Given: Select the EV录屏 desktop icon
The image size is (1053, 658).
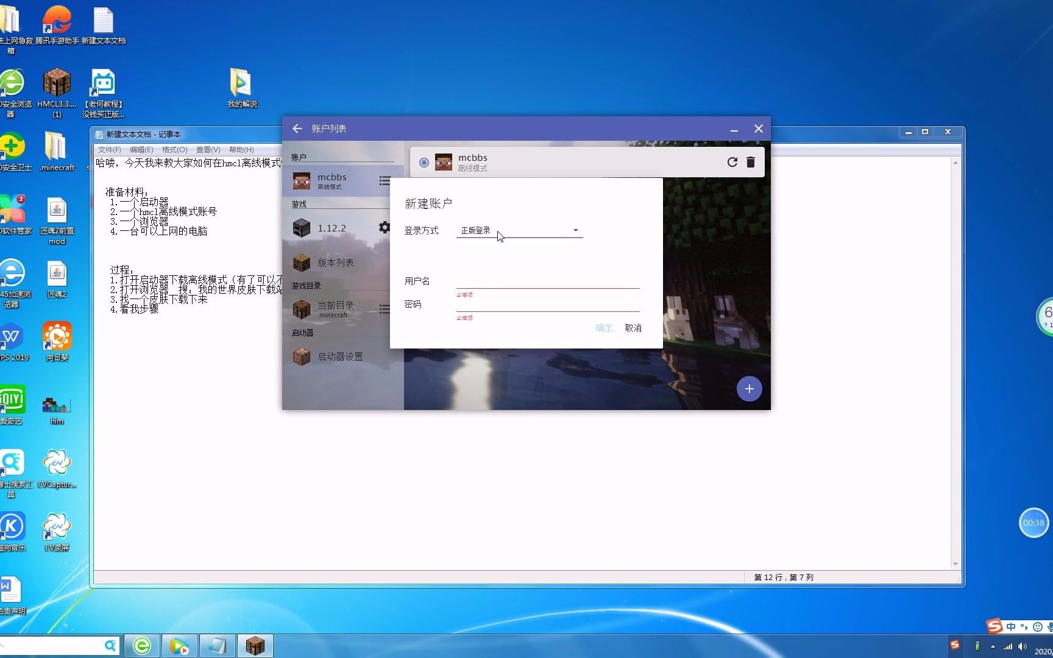Looking at the screenshot, I should [x=57, y=531].
